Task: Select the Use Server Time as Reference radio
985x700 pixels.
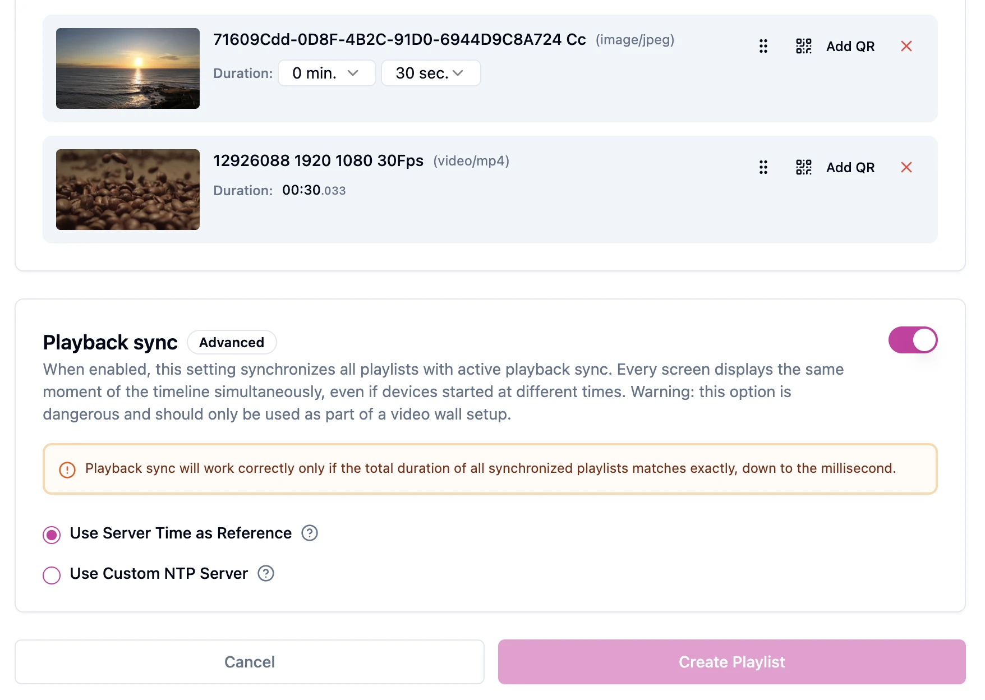Action: click(x=52, y=535)
